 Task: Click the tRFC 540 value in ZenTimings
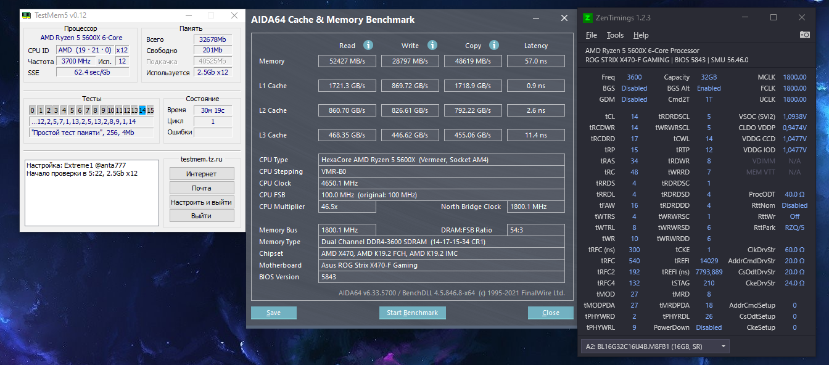coord(634,261)
